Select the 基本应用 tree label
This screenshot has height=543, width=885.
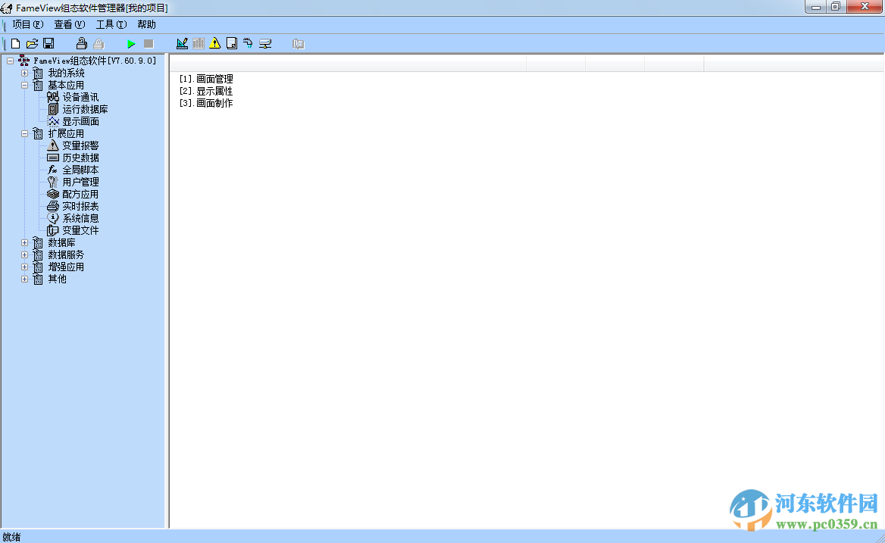point(66,85)
